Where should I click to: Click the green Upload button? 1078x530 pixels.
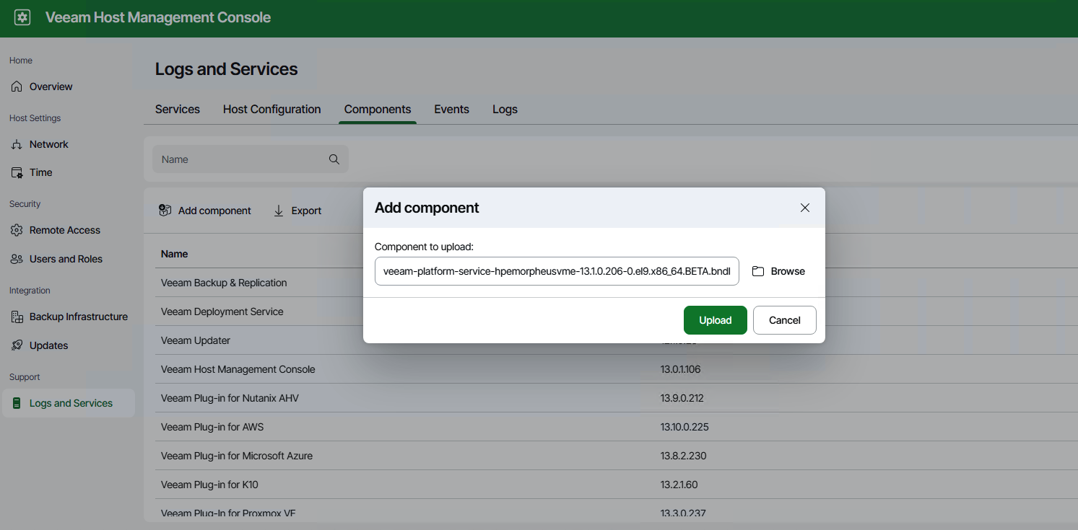(x=716, y=320)
